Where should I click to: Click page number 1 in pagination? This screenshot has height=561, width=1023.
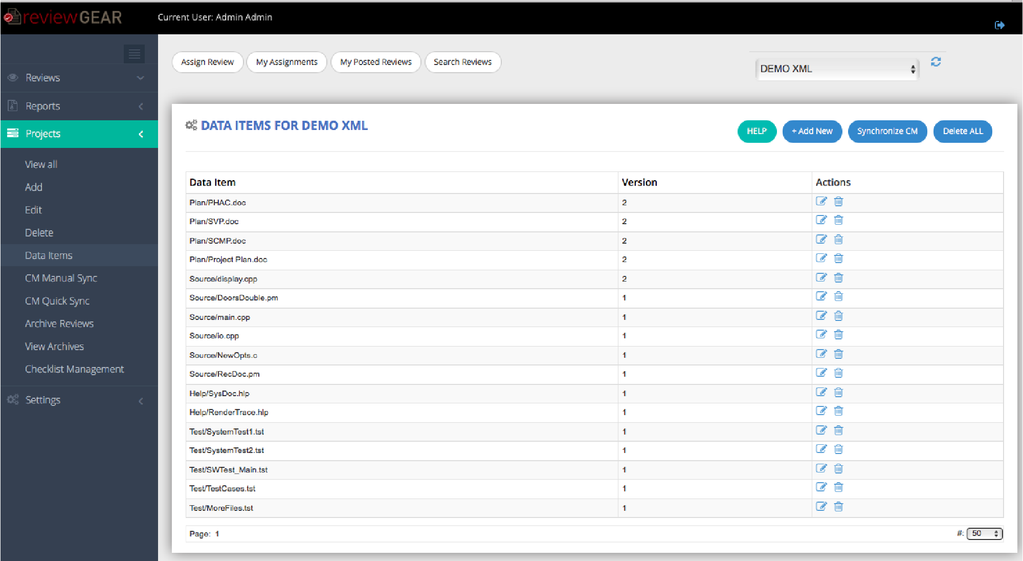217,534
